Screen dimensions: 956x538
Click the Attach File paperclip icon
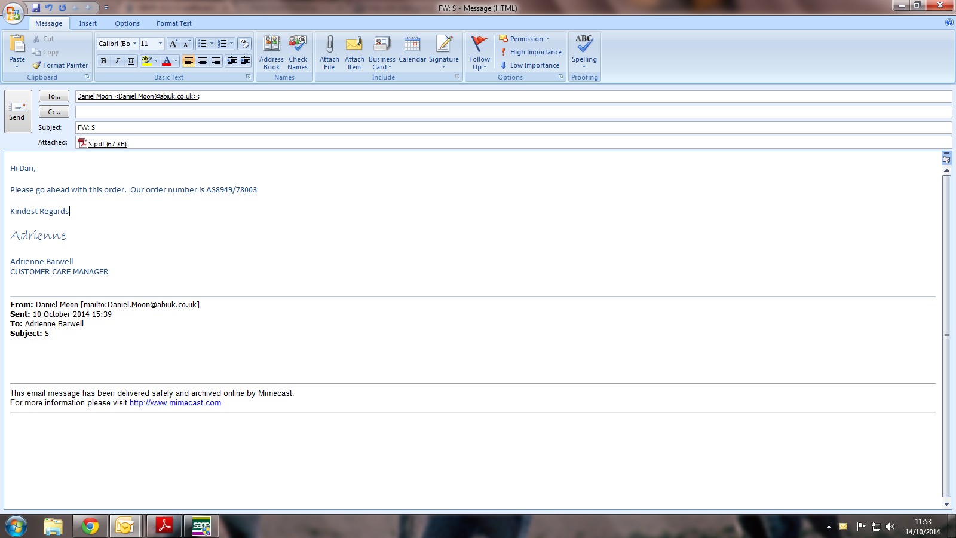click(329, 45)
